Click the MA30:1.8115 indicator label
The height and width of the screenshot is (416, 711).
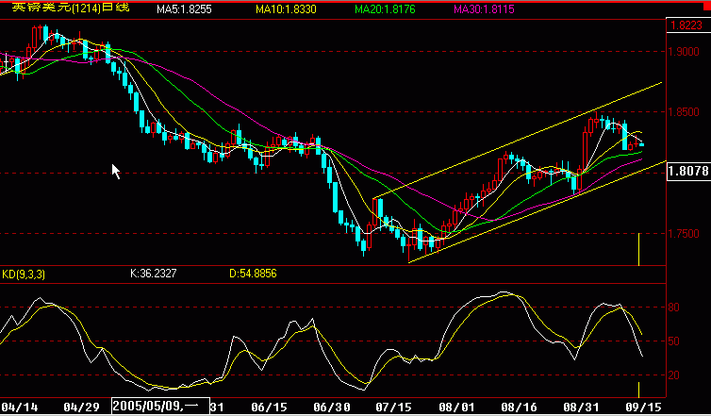point(484,9)
